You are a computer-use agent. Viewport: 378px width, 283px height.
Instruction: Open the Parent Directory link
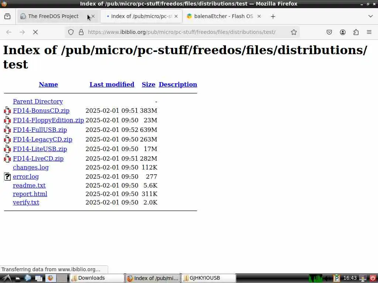point(38,102)
